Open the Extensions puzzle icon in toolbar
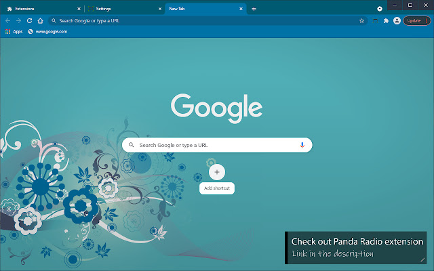 pyautogui.click(x=386, y=21)
